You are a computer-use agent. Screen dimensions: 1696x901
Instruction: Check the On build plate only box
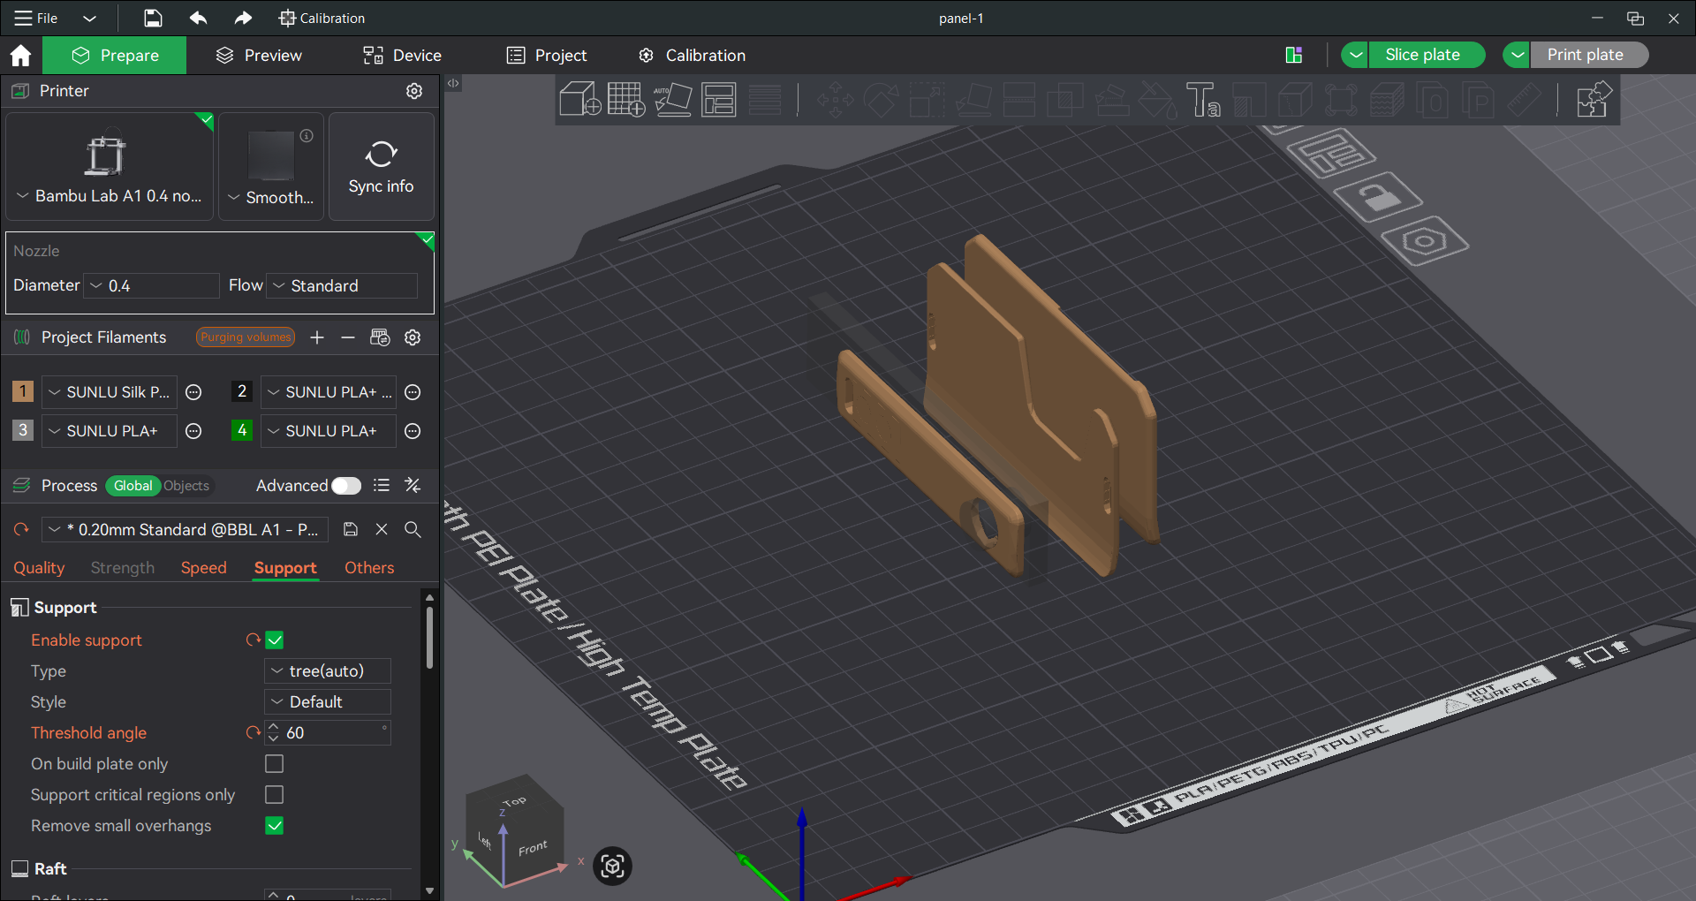tap(275, 764)
